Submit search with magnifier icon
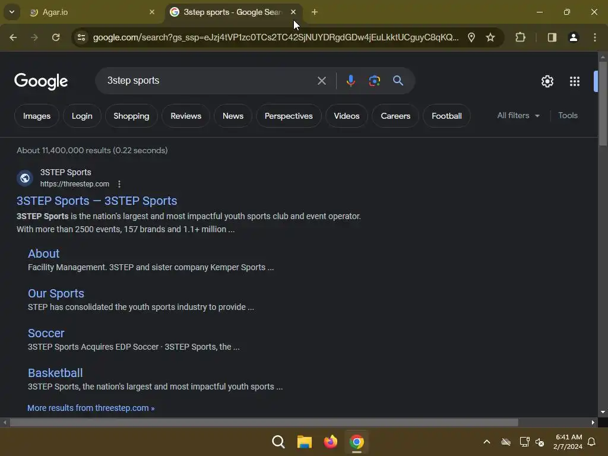The height and width of the screenshot is (456, 608). [398, 81]
